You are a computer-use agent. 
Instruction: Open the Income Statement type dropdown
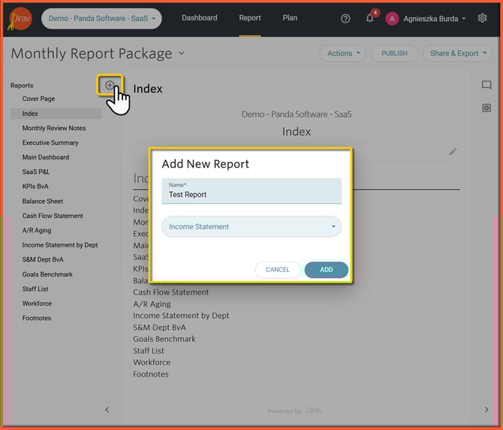point(251,226)
